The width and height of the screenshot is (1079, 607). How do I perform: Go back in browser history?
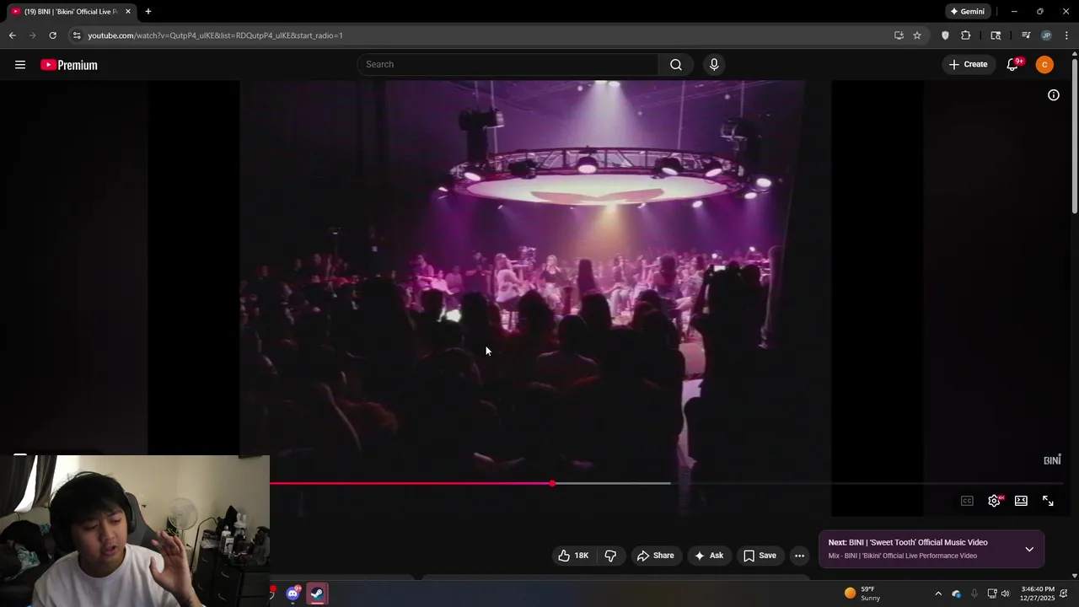tap(13, 35)
